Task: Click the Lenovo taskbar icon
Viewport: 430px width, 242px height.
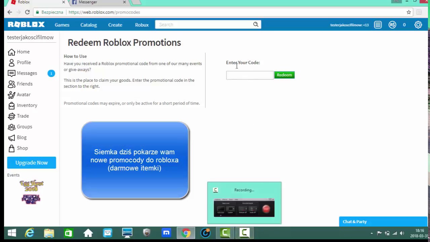Action: coord(127,233)
